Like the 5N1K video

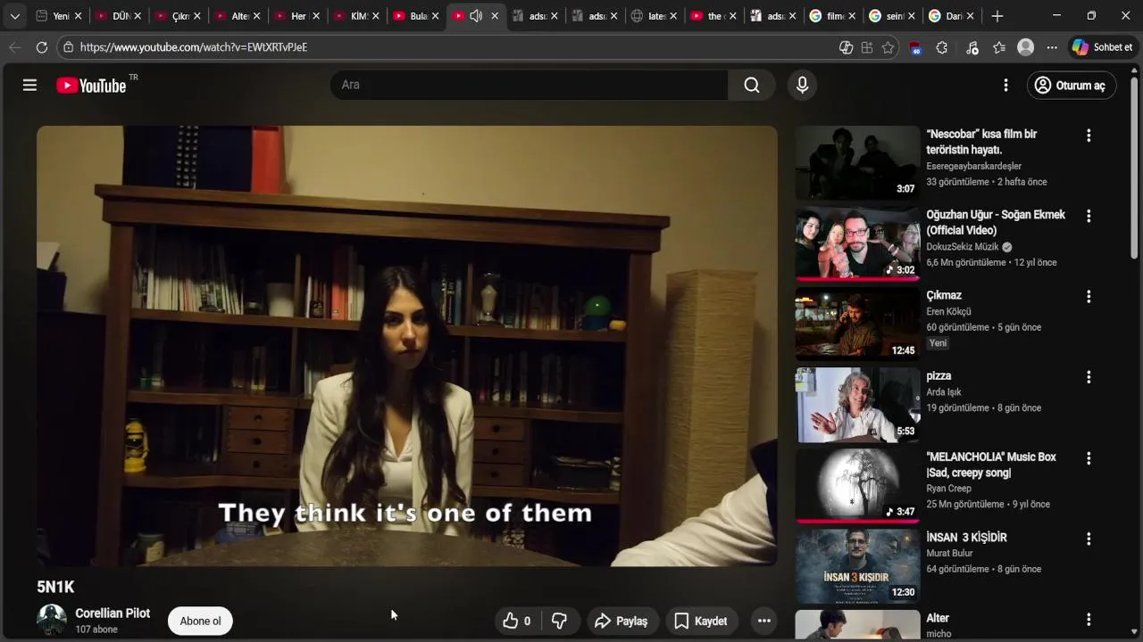point(517,621)
